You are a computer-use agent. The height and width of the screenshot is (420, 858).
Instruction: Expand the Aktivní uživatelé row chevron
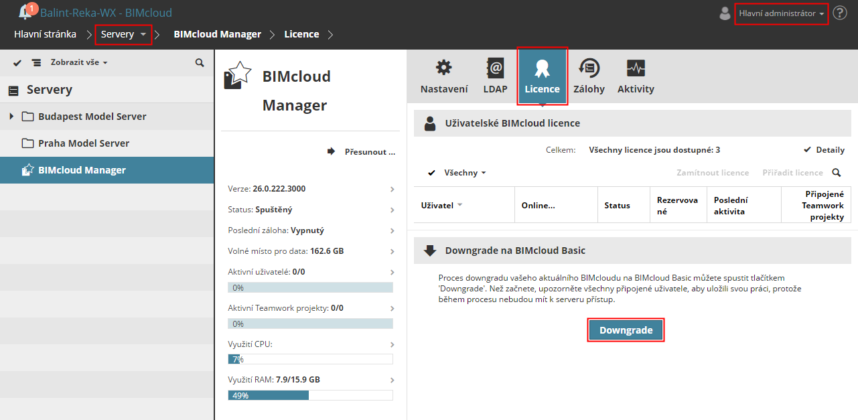click(x=392, y=273)
